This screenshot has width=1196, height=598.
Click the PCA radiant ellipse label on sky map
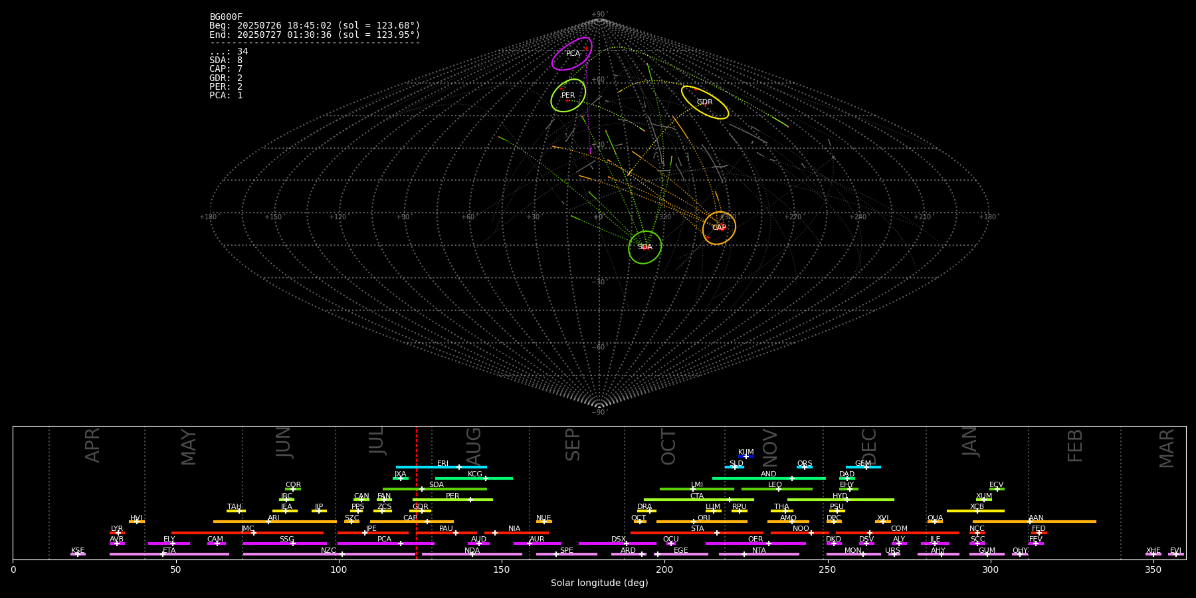(x=573, y=53)
